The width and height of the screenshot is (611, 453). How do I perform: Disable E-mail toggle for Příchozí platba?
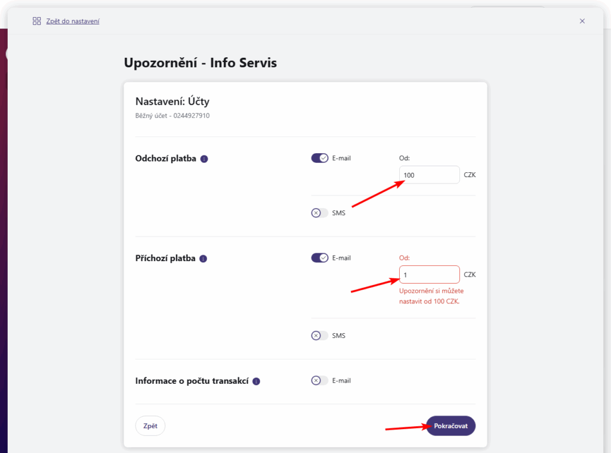[x=320, y=258]
